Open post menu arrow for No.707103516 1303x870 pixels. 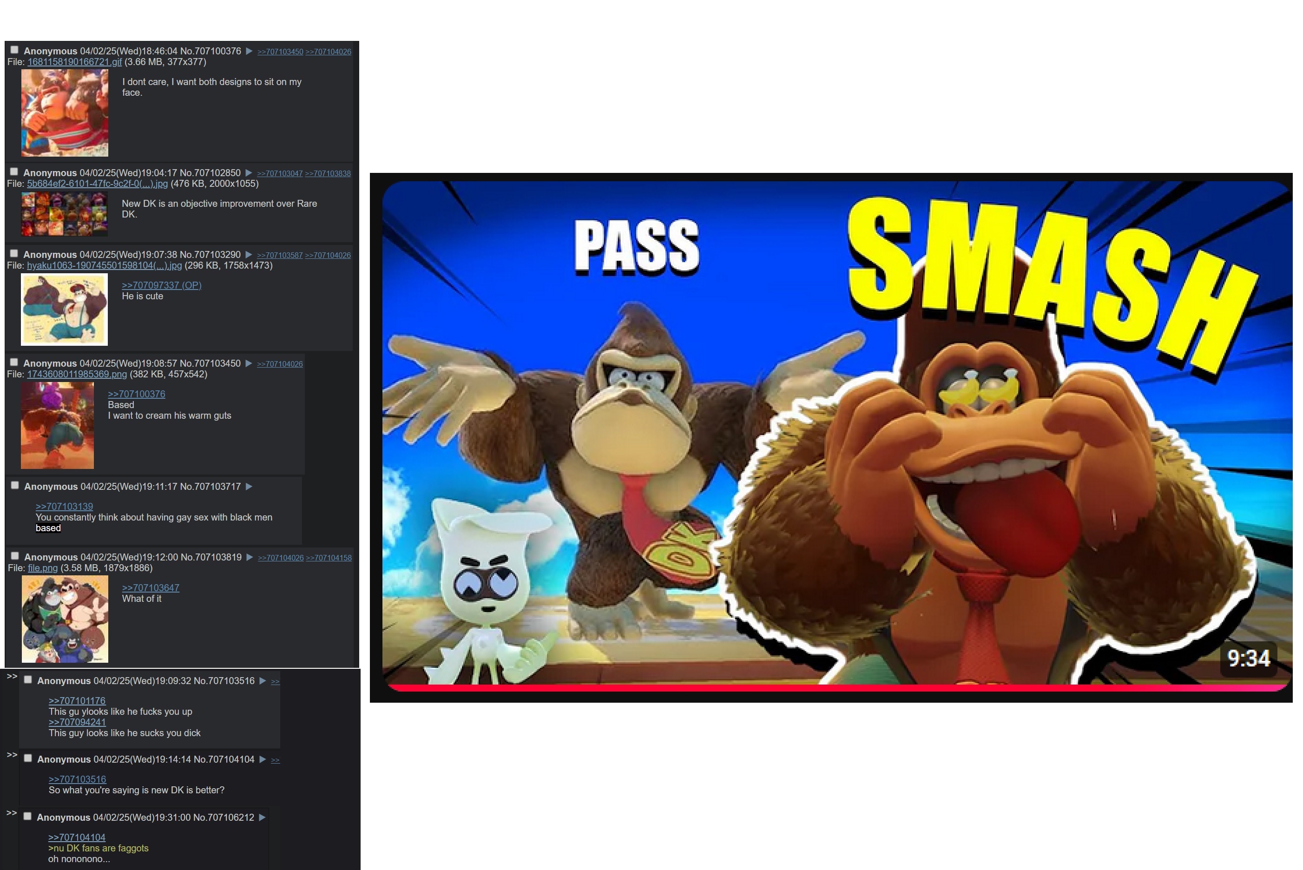[263, 681]
